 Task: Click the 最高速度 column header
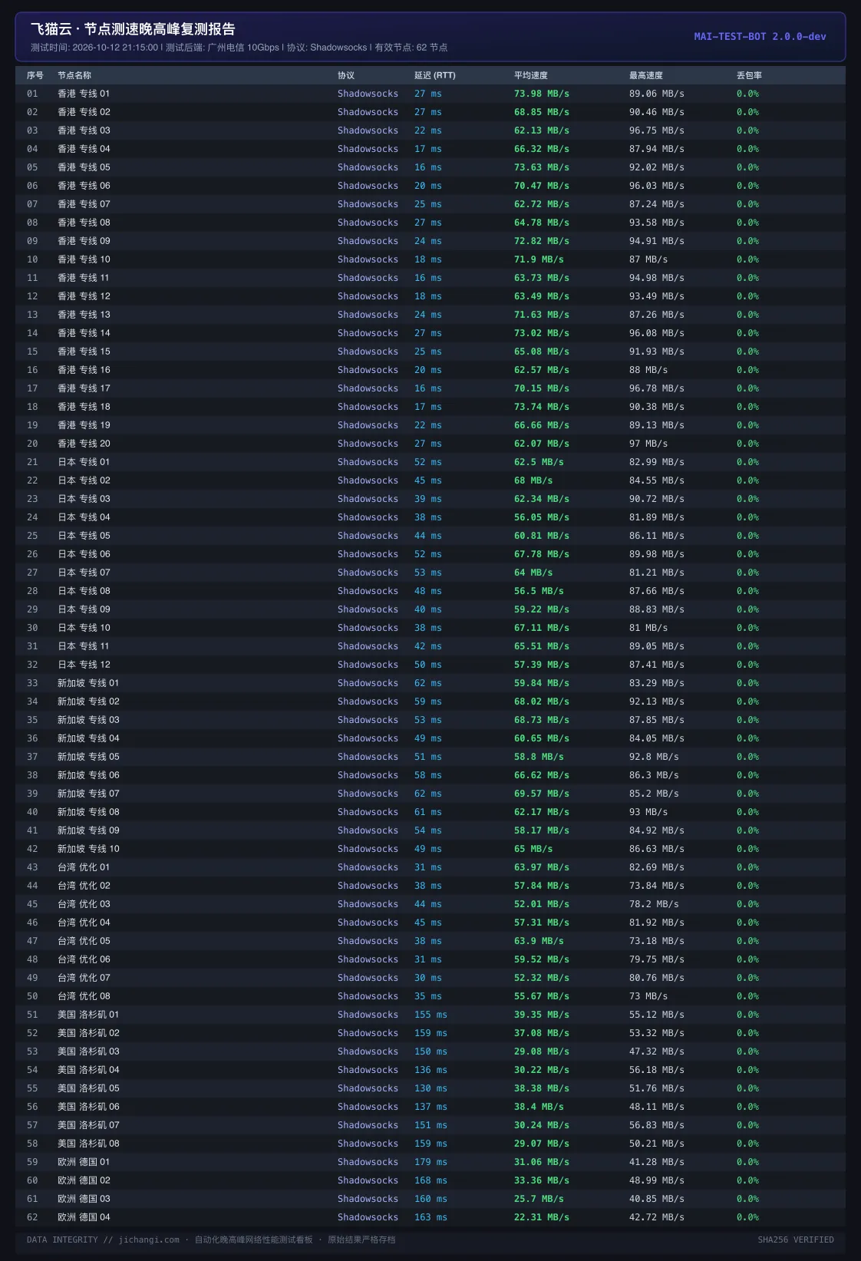point(646,75)
